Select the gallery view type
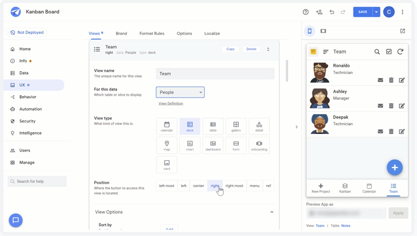Viewport: 417px width, 236px height. (x=236, y=127)
